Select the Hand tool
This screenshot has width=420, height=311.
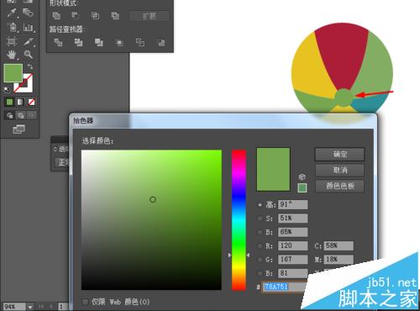click(12, 55)
